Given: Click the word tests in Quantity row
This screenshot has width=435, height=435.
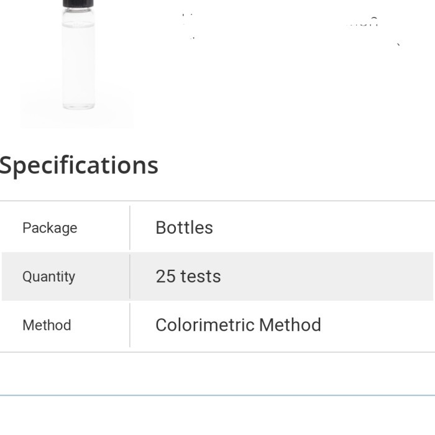Looking at the screenshot, I should pyautogui.click(x=200, y=276).
